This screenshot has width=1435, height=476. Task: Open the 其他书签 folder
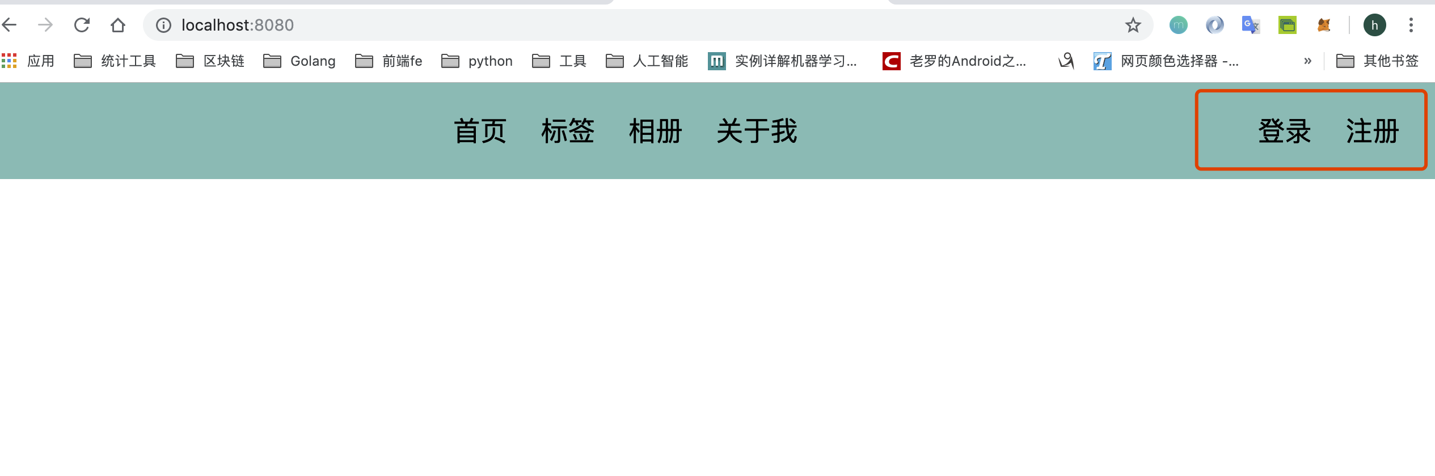point(1378,61)
